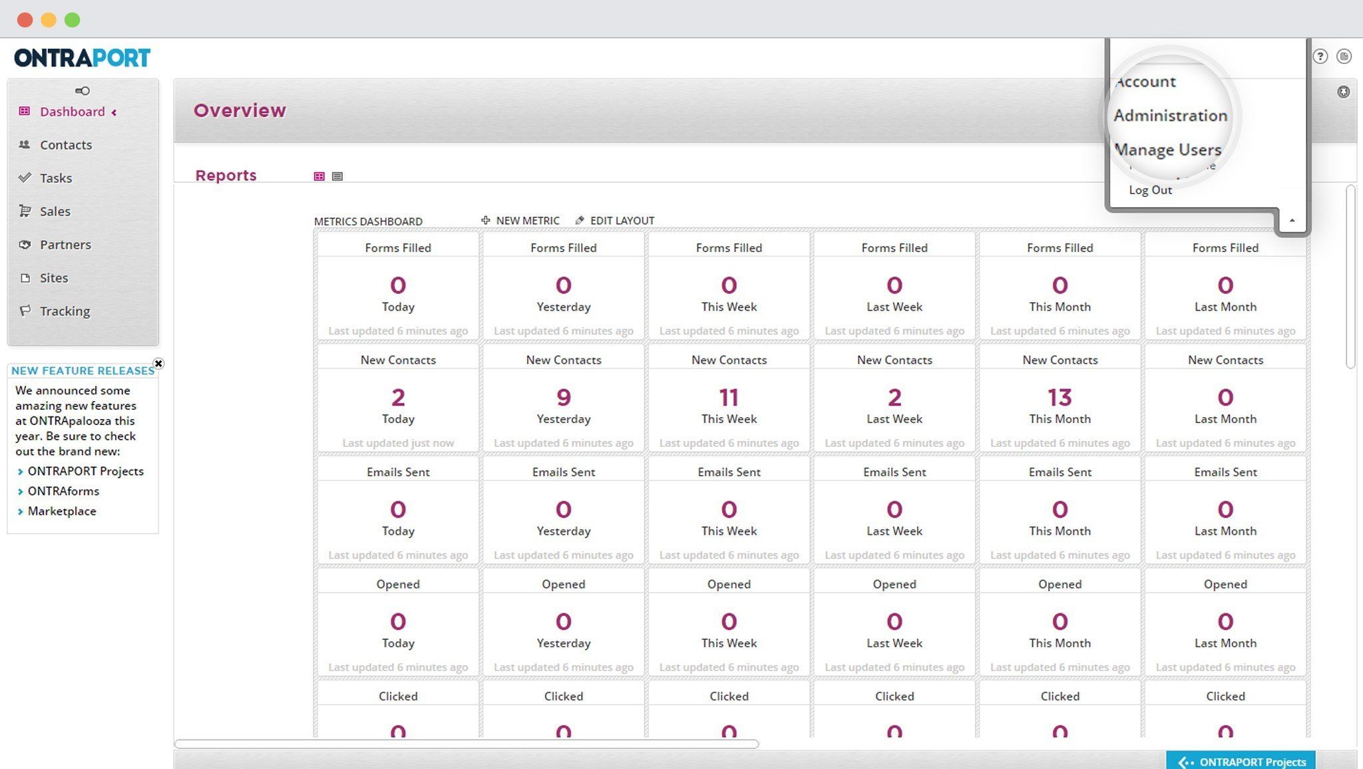This screenshot has width=1363, height=769.
Task: Open the ONTRAforms feature link
Action: [x=63, y=491]
